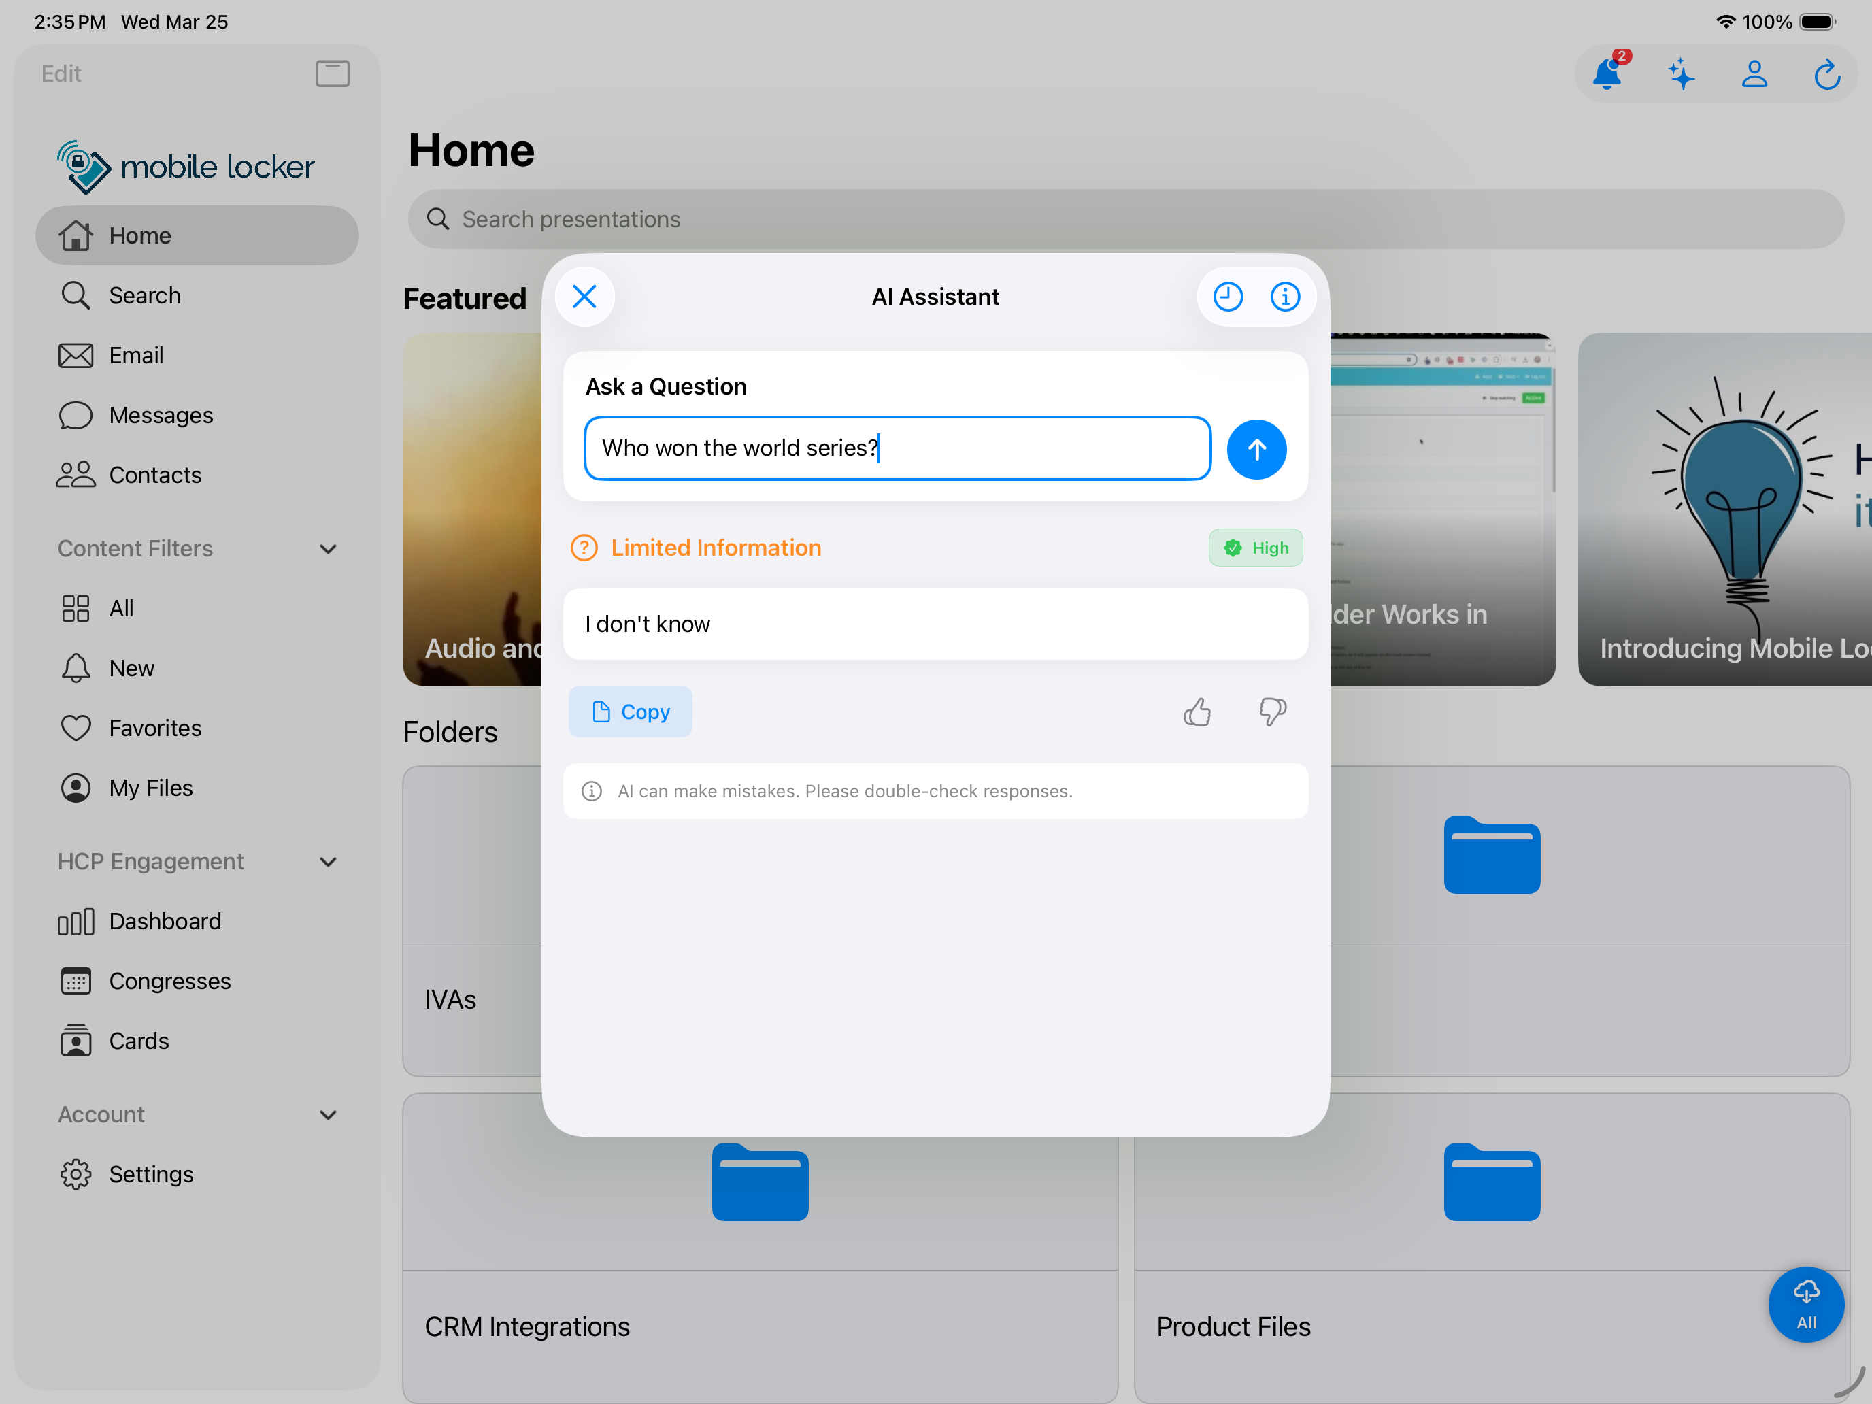The width and height of the screenshot is (1872, 1404).
Task: Collapse the Account section chevron
Action: [x=329, y=1115]
